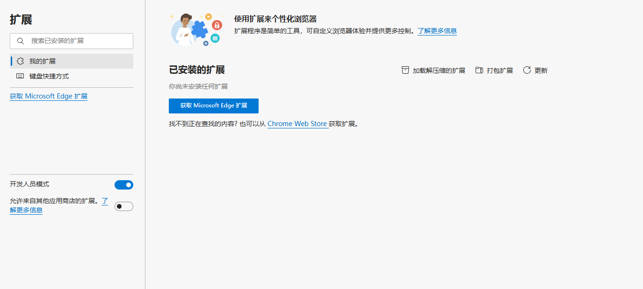Viewport: 643px width, 289px height.
Task: Click the search magnifier icon
Action: tap(21, 41)
